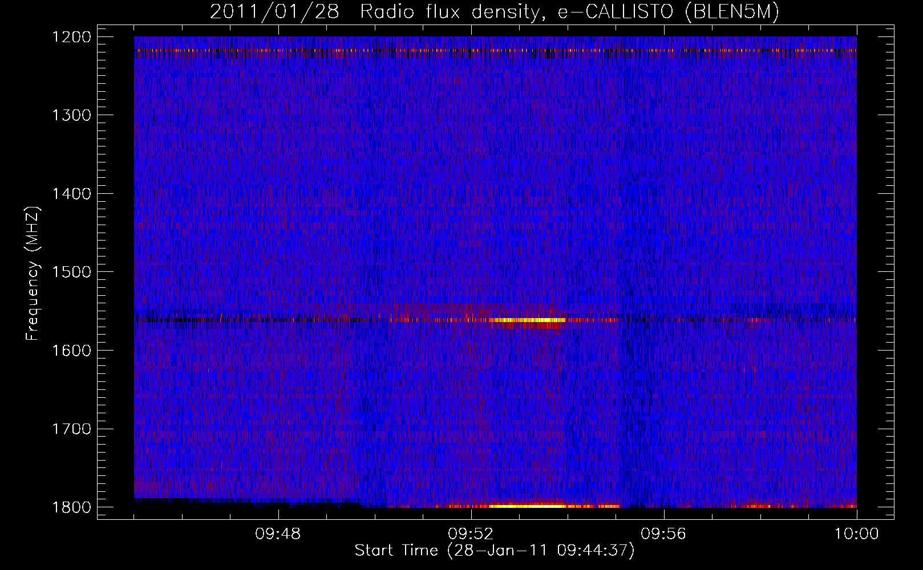Click the 1400 frequency tick label
Image resolution: width=923 pixels, height=570 pixels.
coord(72,194)
